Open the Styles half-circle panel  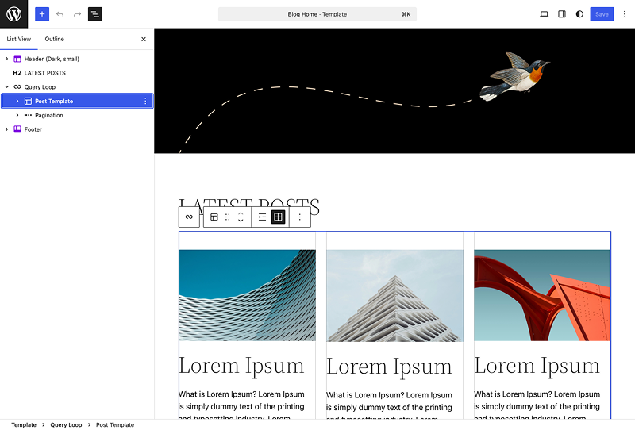579,14
